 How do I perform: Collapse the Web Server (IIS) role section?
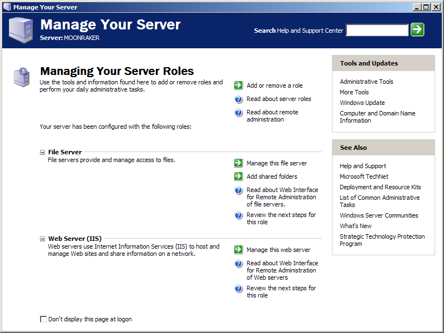(x=42, y=239)
